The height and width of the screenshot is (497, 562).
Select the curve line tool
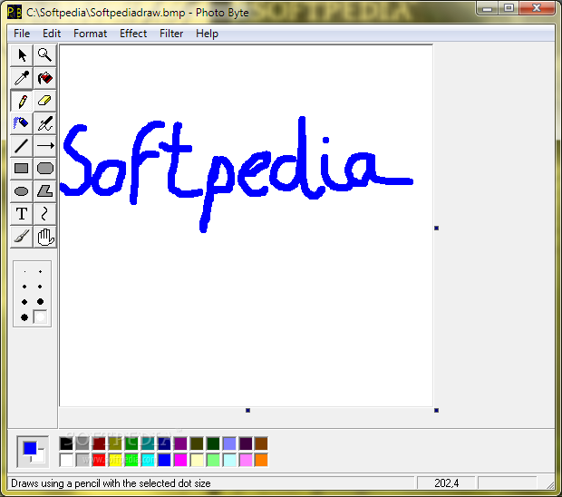coord(44,214)
